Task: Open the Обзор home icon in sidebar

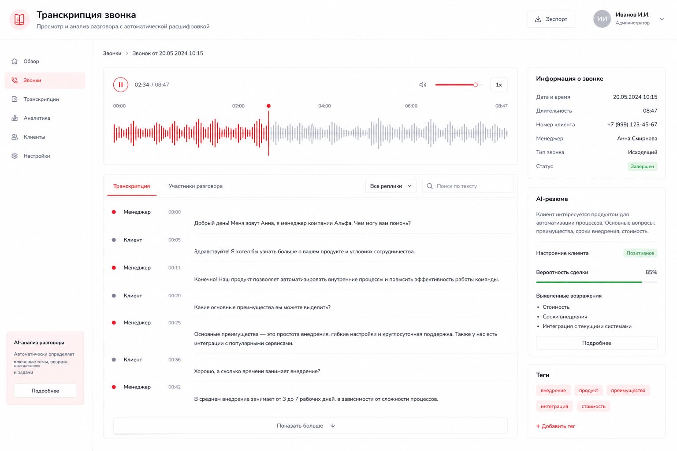Action: click(15, 61)
